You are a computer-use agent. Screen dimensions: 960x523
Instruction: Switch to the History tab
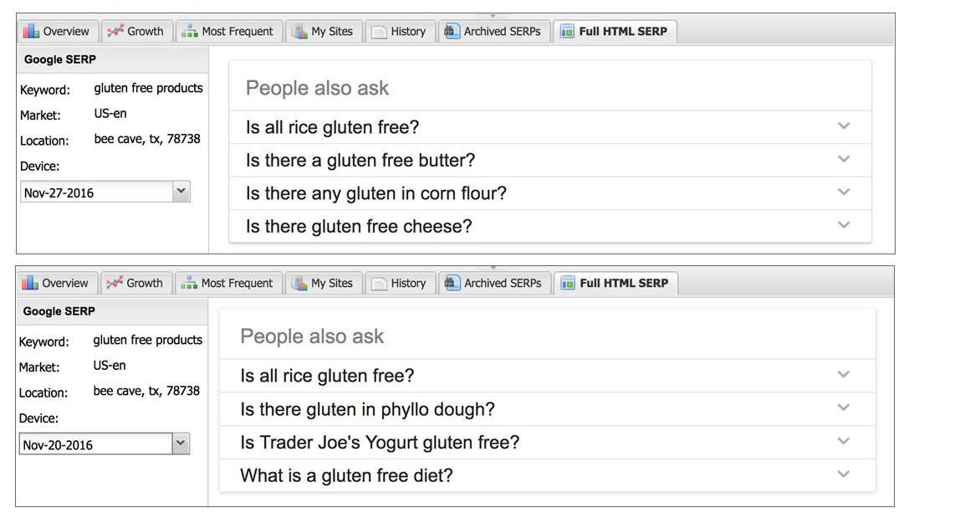(x=400, y=31)
